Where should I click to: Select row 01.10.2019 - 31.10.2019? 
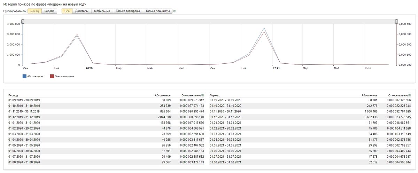[106, 105]
